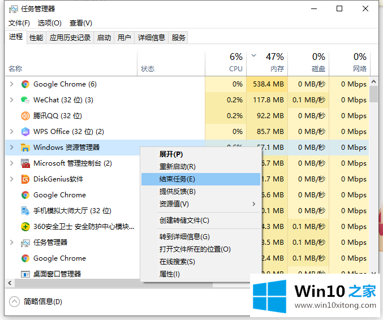Expand the Google Chrome (6) process group
383x320 pixels.
[x=11, y=84]
